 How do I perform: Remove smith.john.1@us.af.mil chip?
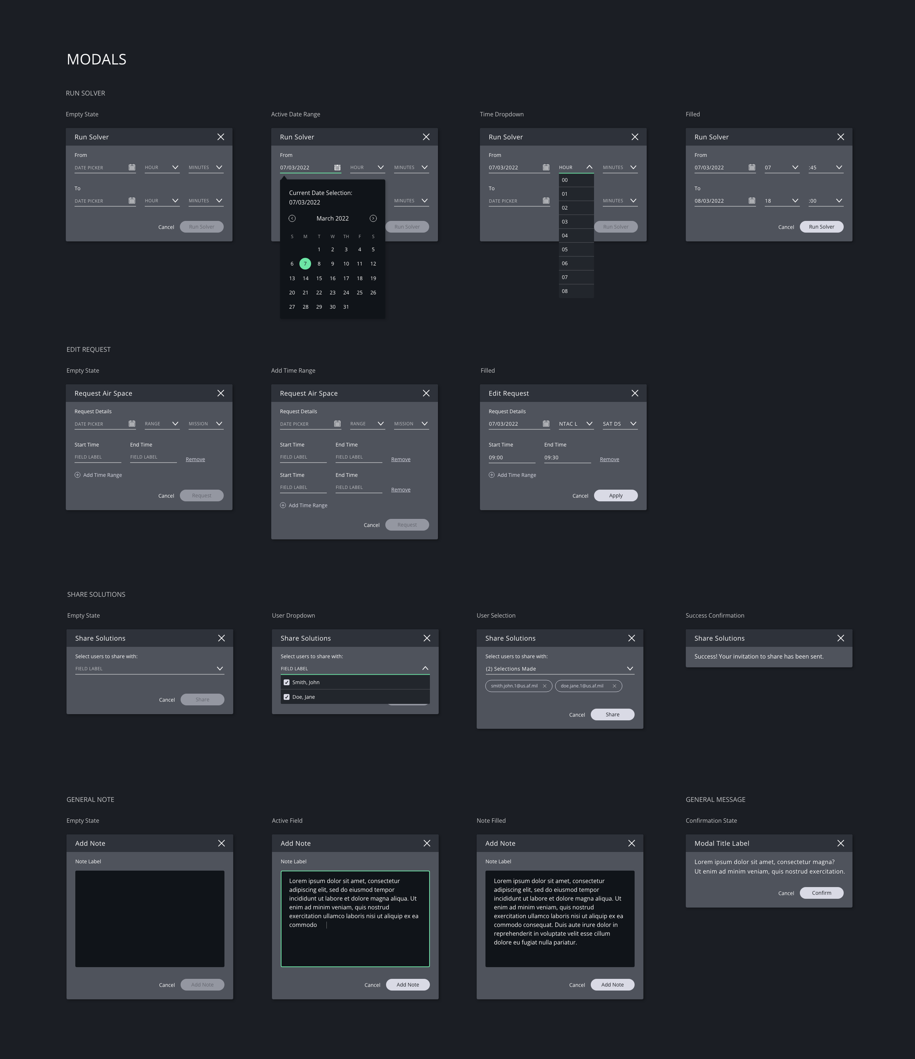point(545,686)
